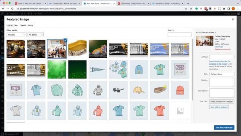Click the address bar URL

coord(48,9)
